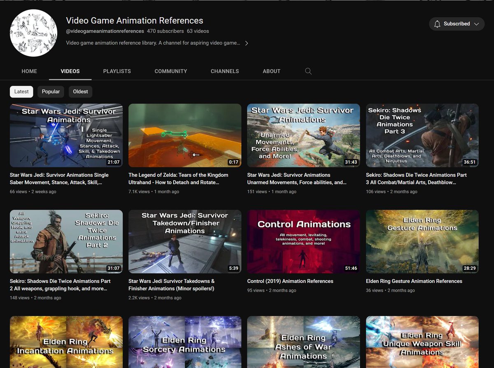
Task: Go to the HOME tab
Action: (29, 71)
